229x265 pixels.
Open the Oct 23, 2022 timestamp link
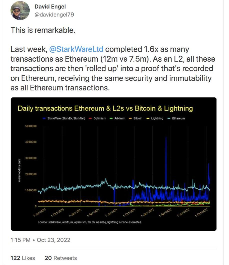(x=53, y=240)
